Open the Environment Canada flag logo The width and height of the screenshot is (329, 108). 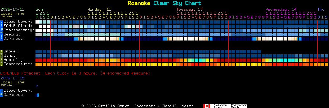[225, 106]
